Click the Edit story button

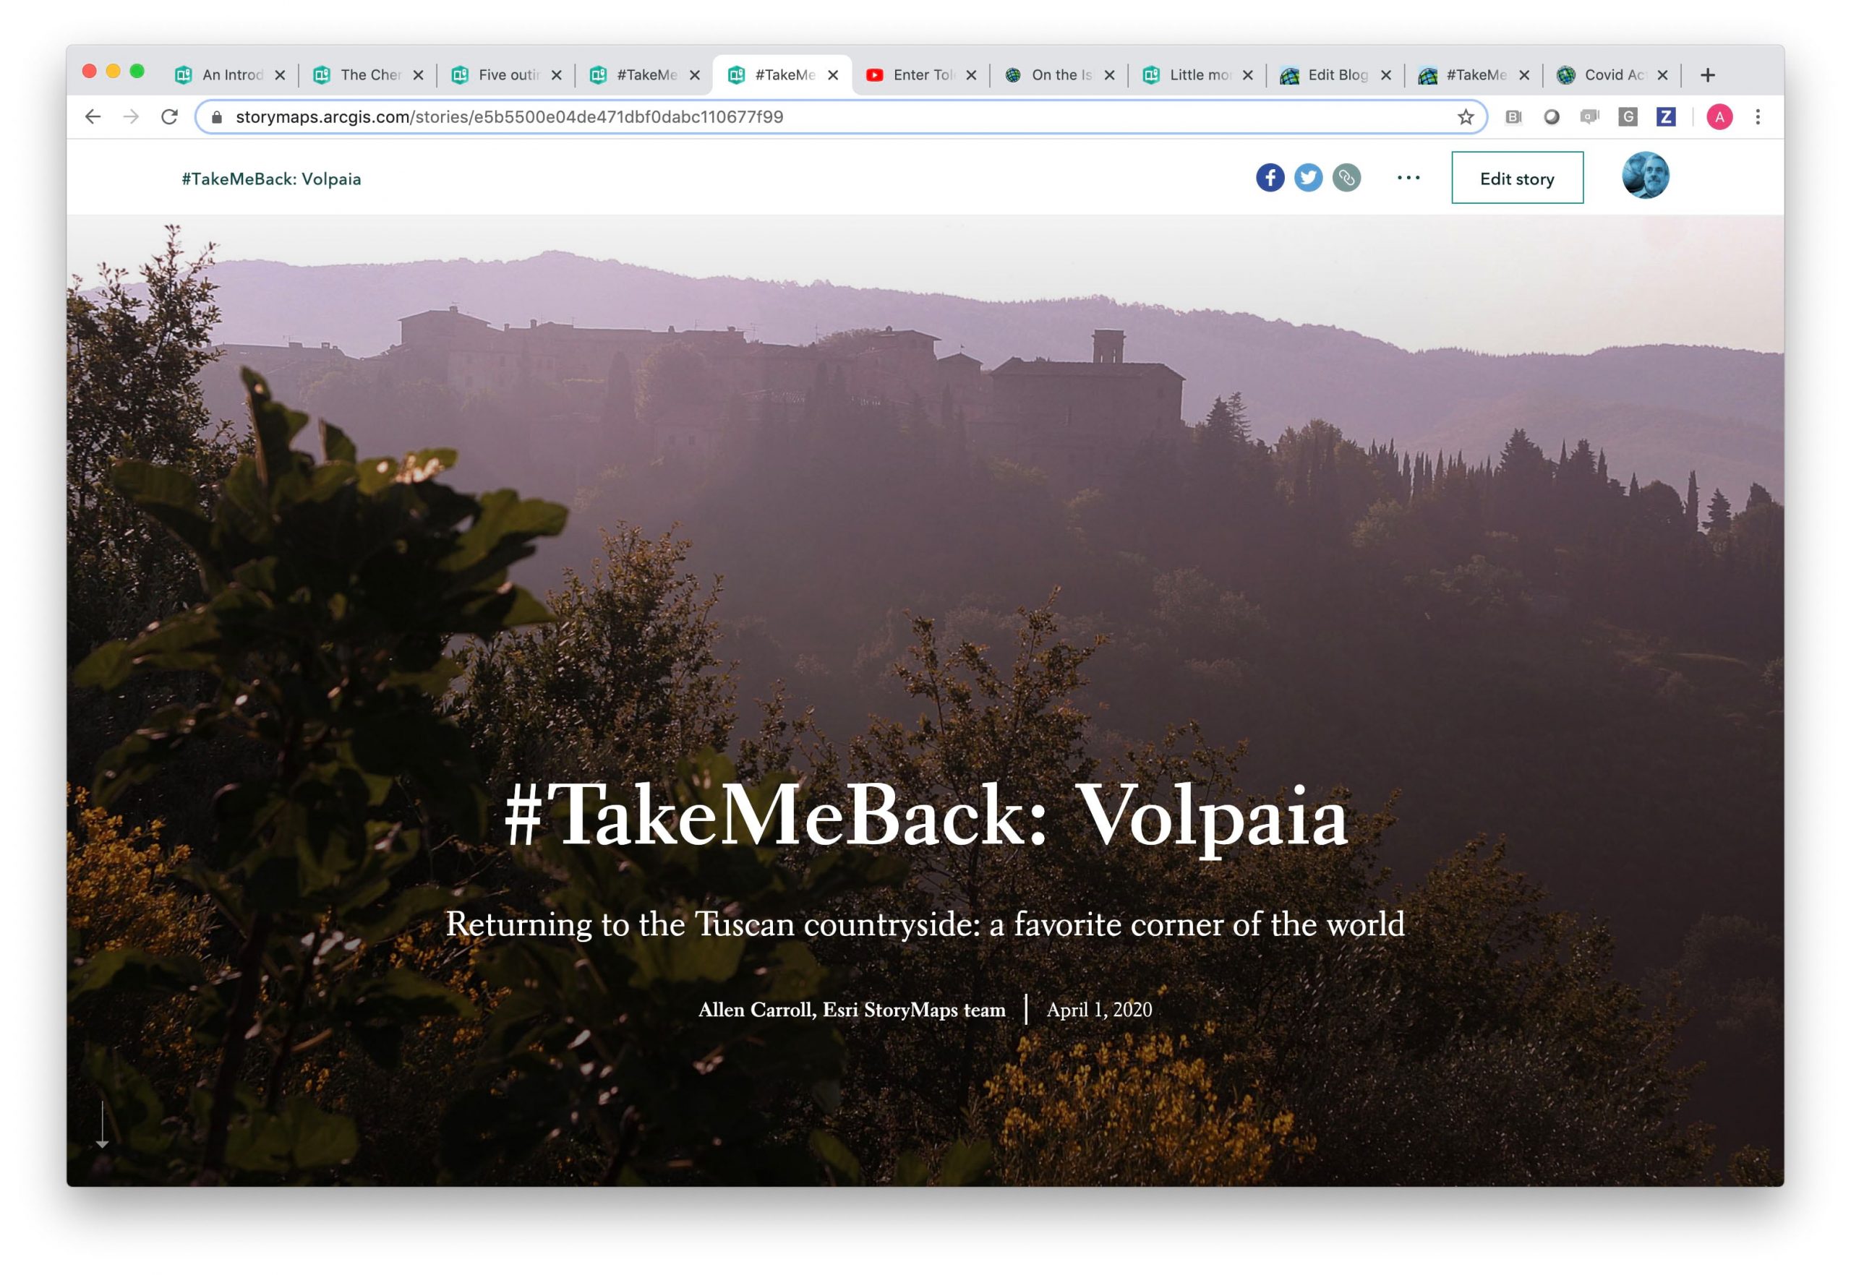[1516, 177]
